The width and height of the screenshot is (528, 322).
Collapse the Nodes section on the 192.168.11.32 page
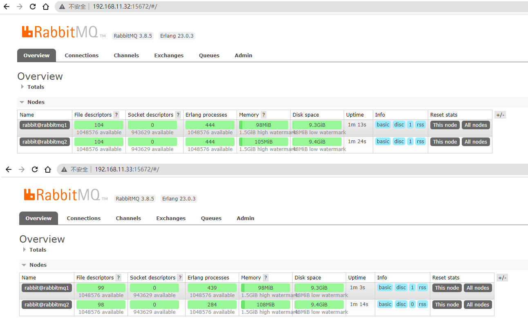point(32,102)
